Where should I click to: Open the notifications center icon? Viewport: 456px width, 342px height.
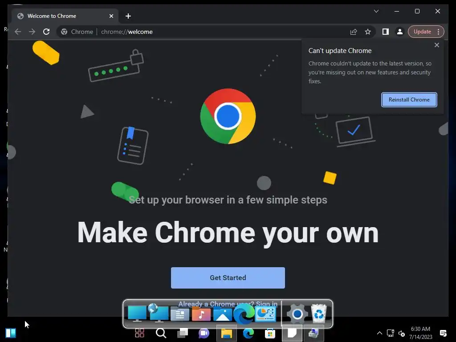click(443, 333)
